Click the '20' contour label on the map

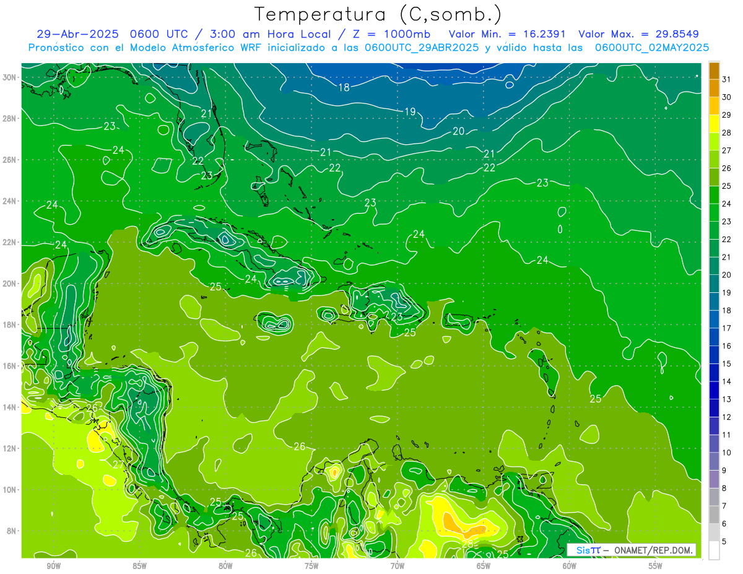pyautogui.click(x=459, y=131)
